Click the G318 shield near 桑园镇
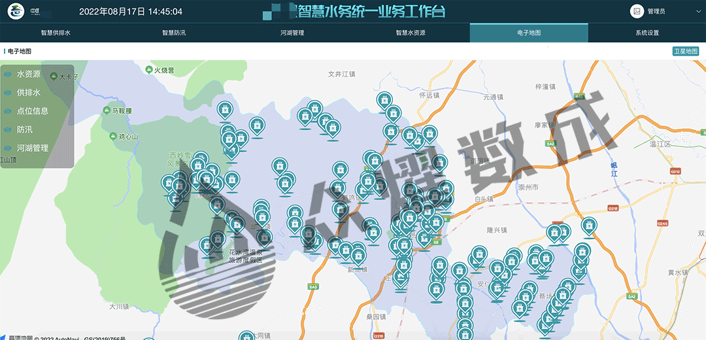Image resolution: width=706 pixels, height=340 pixels. [x=378, y=335]
